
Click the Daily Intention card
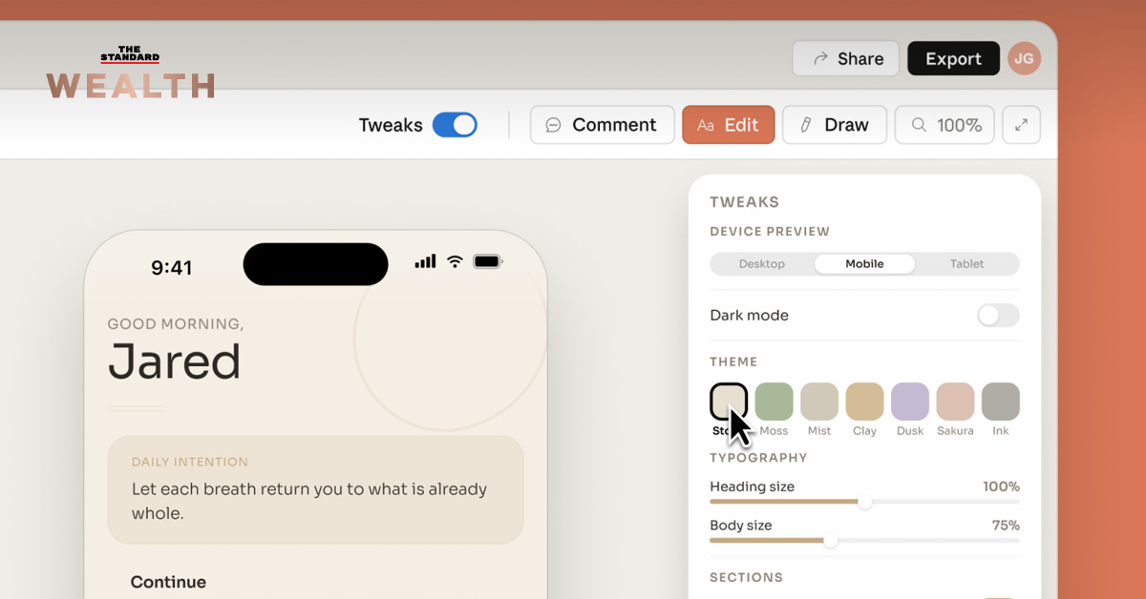[315, 489]
